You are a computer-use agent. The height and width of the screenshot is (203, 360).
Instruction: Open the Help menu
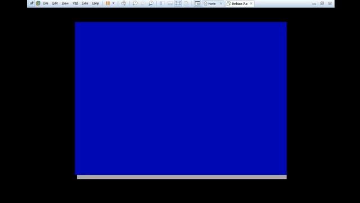[96, 3]
